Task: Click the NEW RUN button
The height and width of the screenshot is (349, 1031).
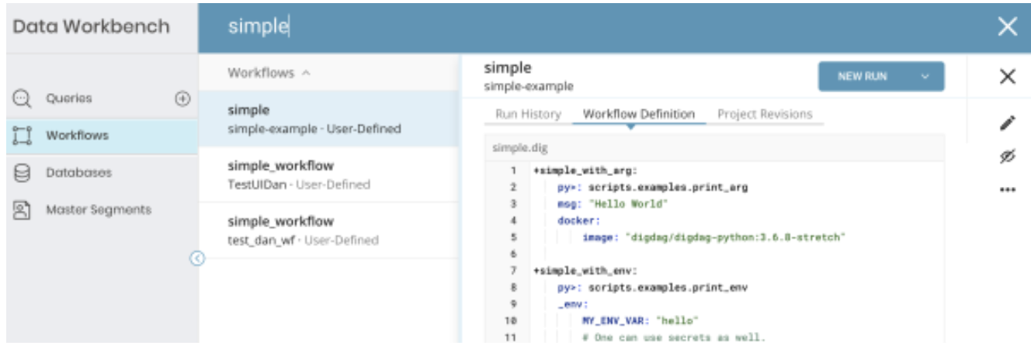Action: tap(863, 77)
